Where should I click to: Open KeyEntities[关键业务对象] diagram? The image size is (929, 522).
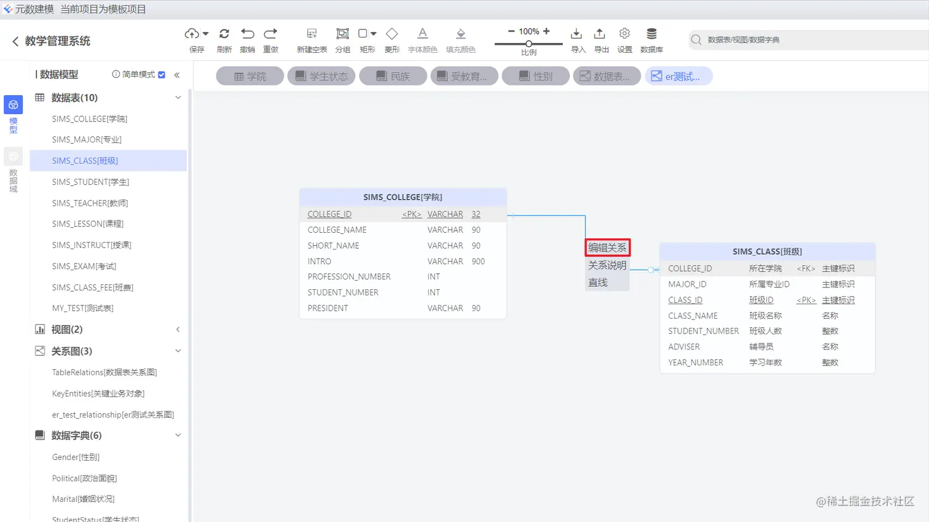coord(98,394)
